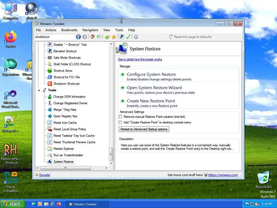
Task: Click the Shortcut Arrow green icon in tree
Action: pyautogui.click(x=50, y=71)
